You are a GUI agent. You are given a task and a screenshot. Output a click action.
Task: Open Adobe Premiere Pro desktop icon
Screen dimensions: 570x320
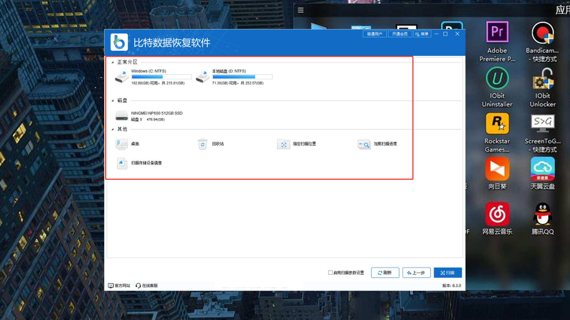497,32
